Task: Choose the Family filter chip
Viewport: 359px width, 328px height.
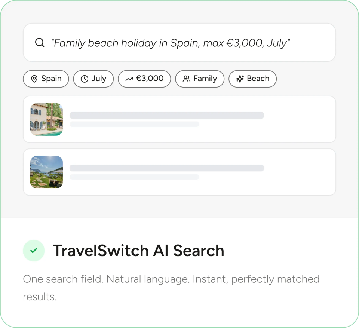Action: pyautogui.click(x=200, y=79)
